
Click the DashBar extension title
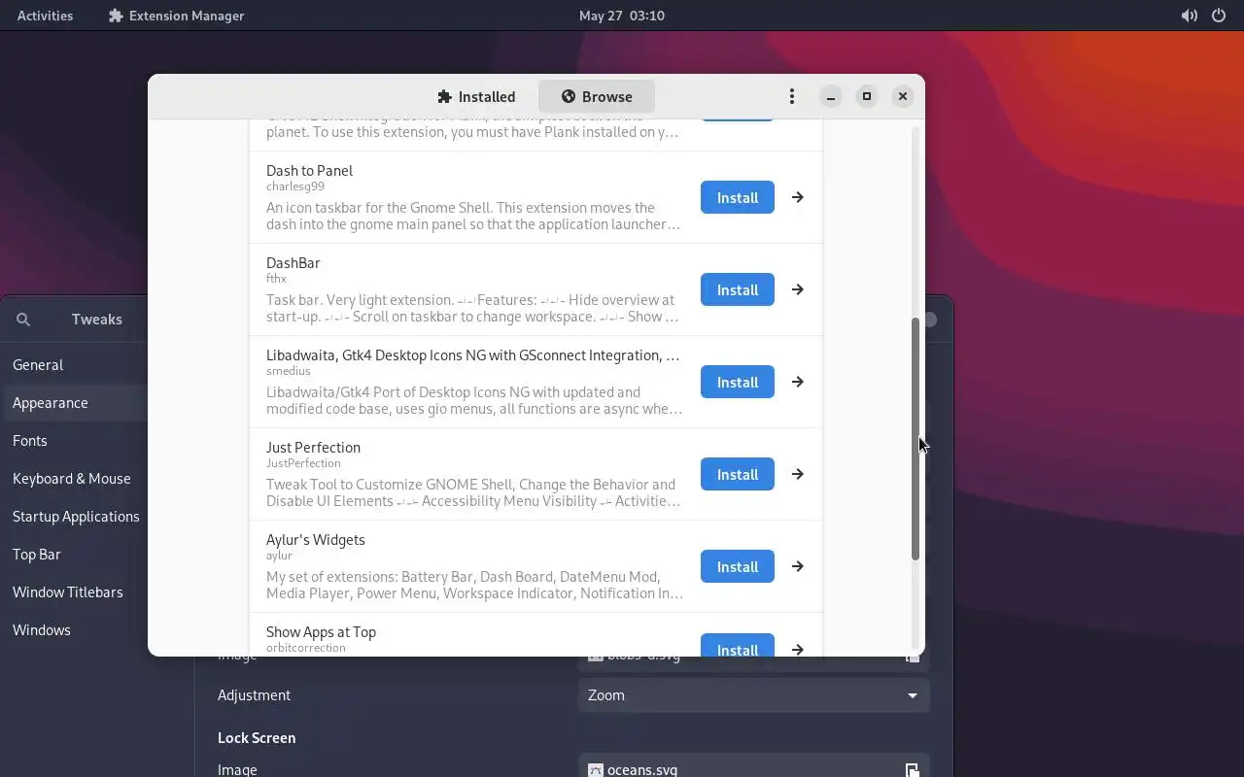pyautogui.click(x=293, y=263)
